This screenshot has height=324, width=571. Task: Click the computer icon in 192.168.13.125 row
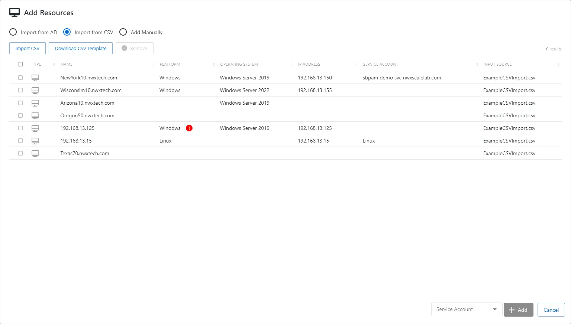point(35,128)
